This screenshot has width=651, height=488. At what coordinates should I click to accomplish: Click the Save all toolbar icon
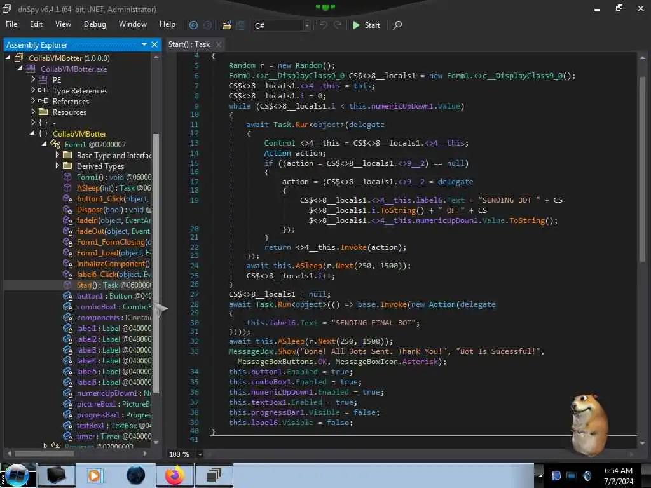tap(241, 25)
